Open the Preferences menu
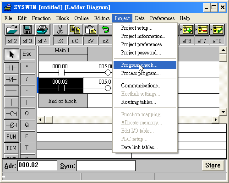 [162, 18]
